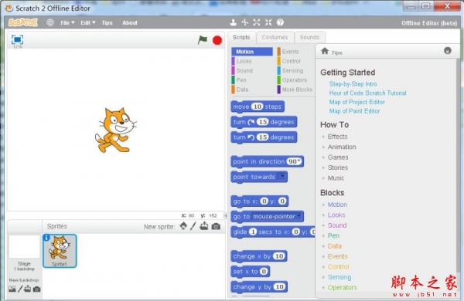Click the set x to value field
The image size is (464, 301).
point(264,272)
